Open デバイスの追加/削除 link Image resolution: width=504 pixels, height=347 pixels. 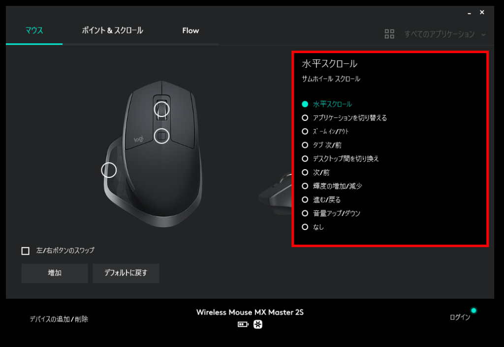pyautogui.click(x=59, y=319)
